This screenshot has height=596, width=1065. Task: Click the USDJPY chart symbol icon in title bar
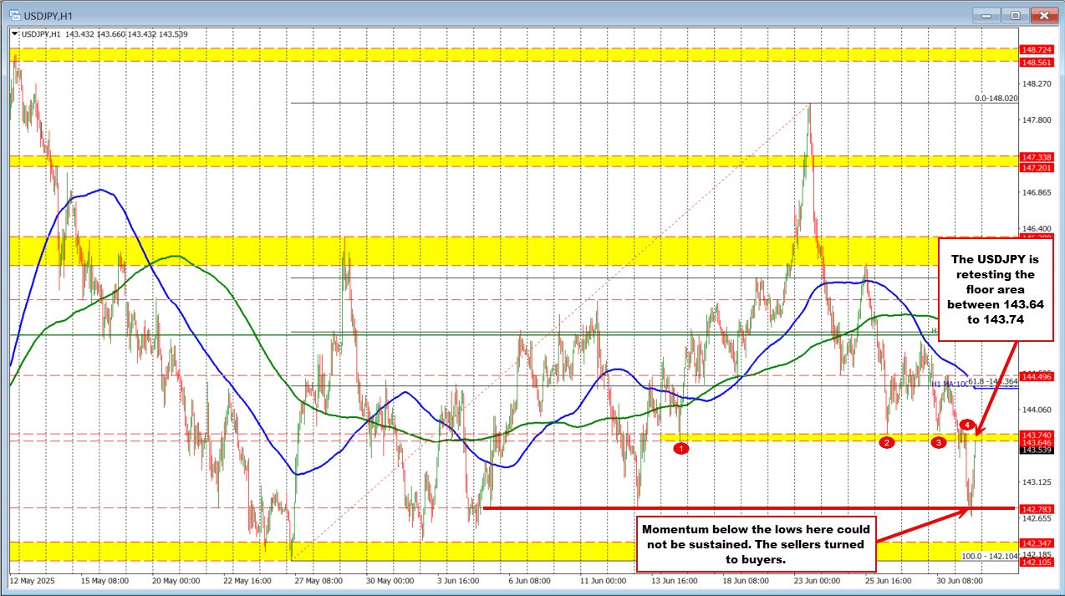coord(15,14)
